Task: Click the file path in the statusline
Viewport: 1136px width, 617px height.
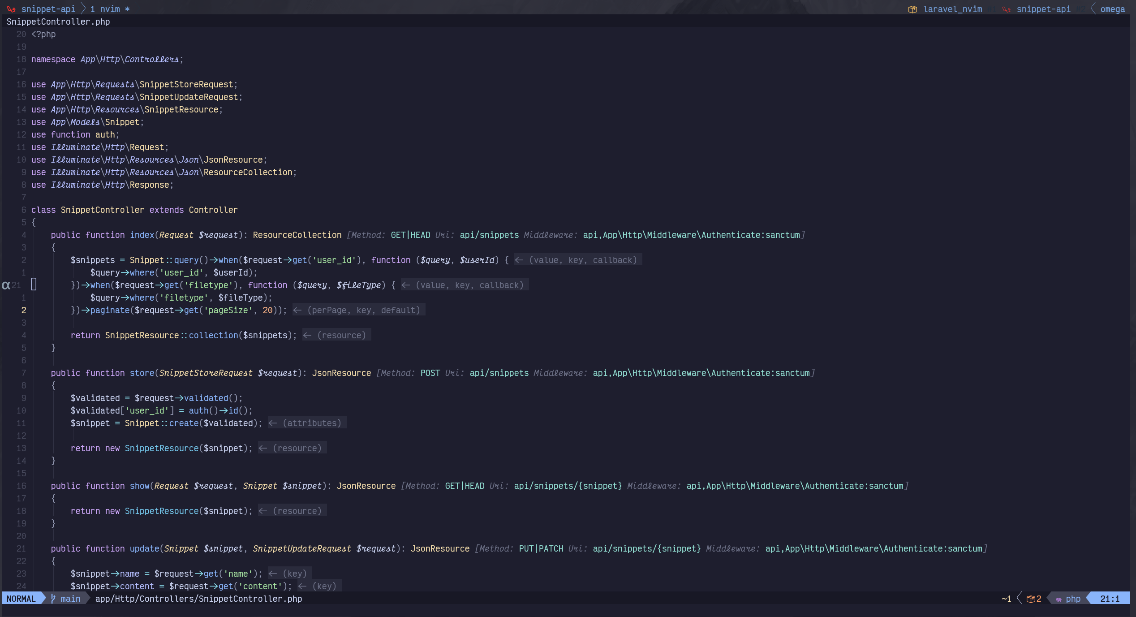Action: [x=198, y=599]
